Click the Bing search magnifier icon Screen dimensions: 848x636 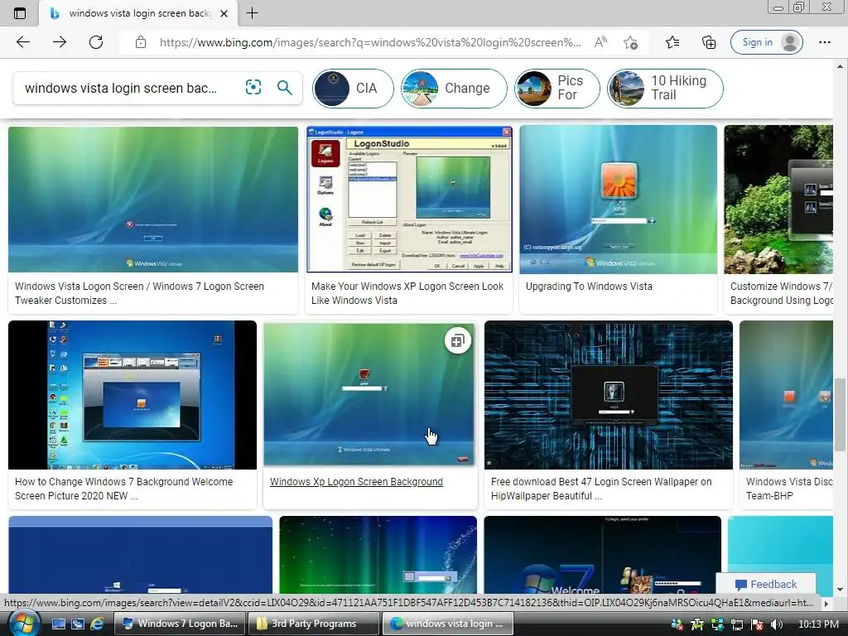(285, 87)
